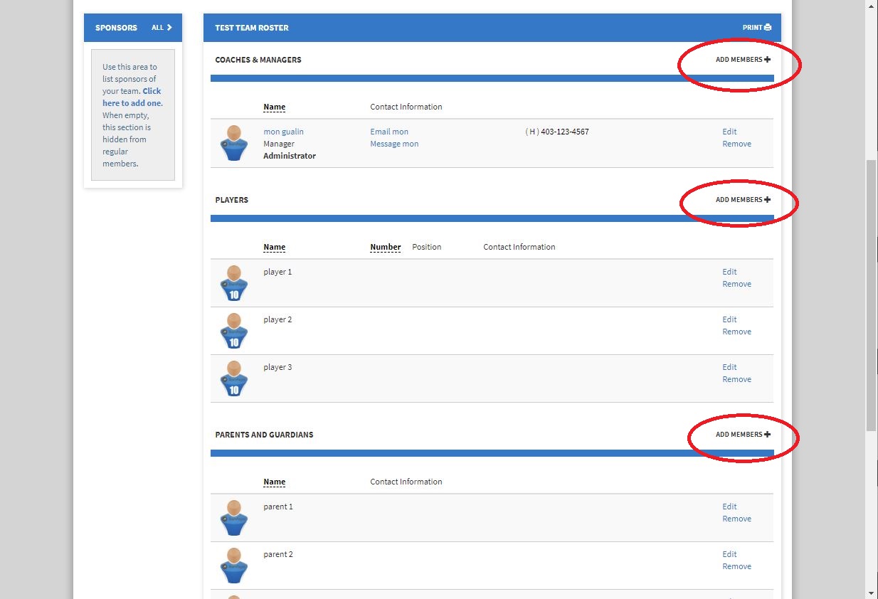
Task: Add members to Parents and Guardians
Action: 743,435
